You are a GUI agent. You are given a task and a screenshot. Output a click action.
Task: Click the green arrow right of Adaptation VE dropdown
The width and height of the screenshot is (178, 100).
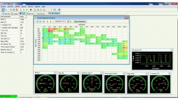71,21
